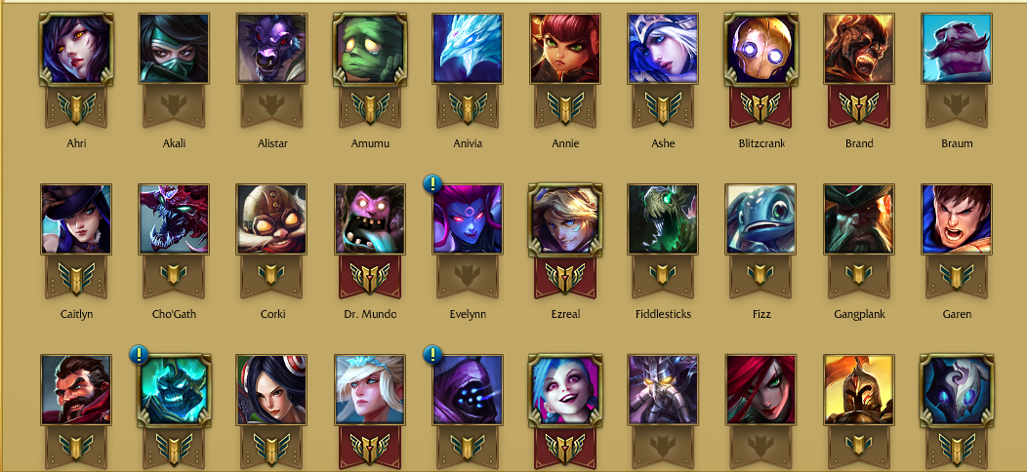Image resolution: width=1027 pixels, height=472 pixels.
Task: Choose the Braum champion portrait
Action: [957, 49]
